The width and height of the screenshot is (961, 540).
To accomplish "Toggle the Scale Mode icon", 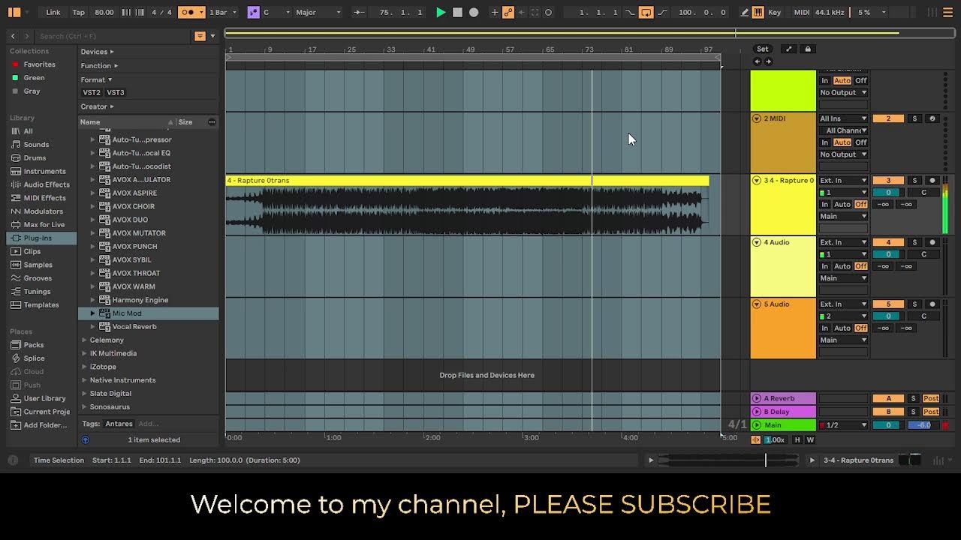I will coord(254,12).
